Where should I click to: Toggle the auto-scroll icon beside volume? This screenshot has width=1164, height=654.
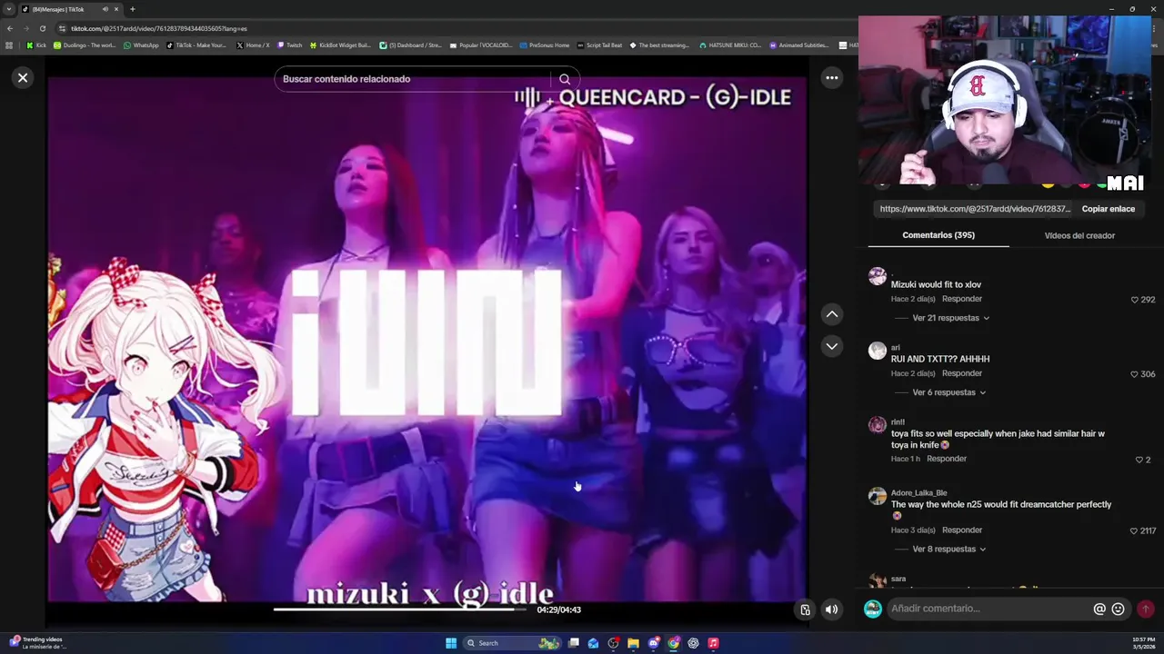pos(805,609)
